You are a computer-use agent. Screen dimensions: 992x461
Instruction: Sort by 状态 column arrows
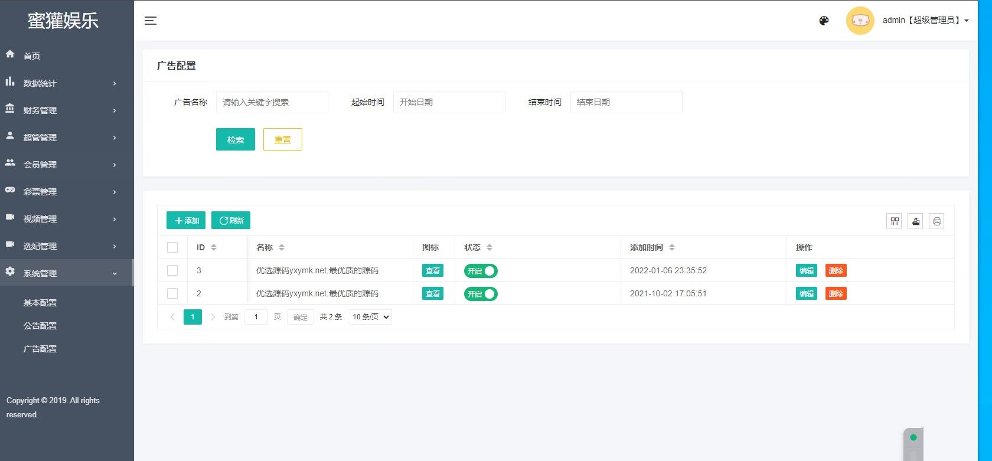click(x=490, y=247)
